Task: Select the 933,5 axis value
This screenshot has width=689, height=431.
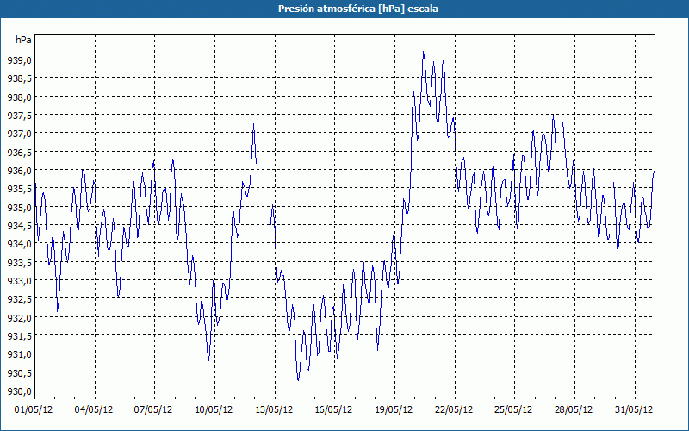Action: point(19,262)
